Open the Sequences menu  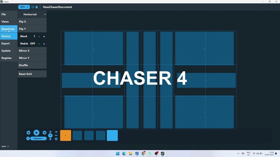tap(9, 29)
